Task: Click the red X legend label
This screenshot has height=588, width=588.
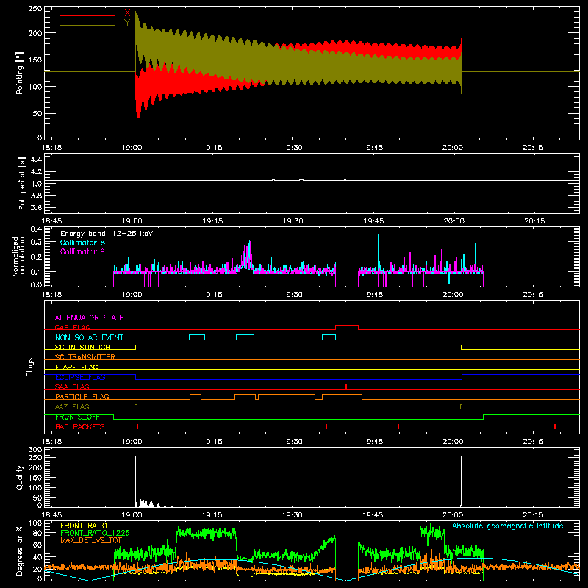Action: pos(127,13)
